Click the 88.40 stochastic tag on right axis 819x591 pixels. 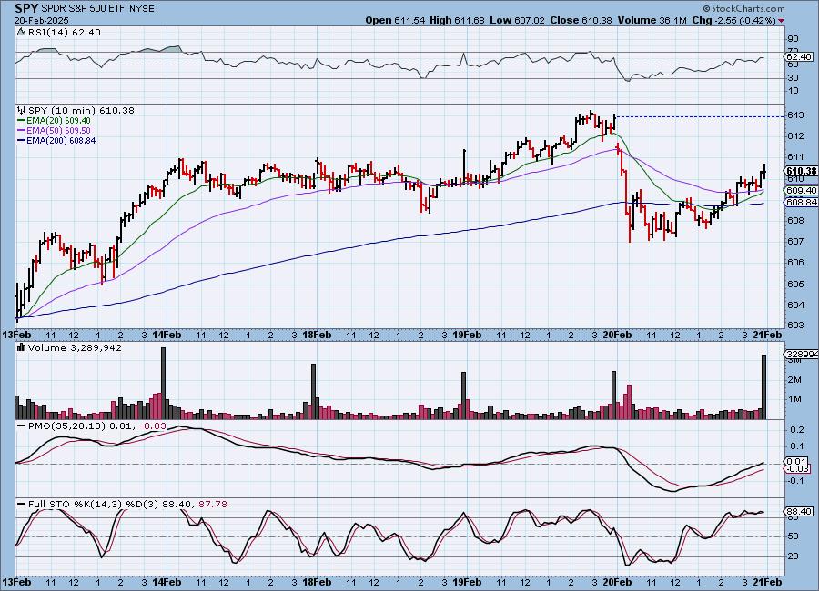point(799,512)
